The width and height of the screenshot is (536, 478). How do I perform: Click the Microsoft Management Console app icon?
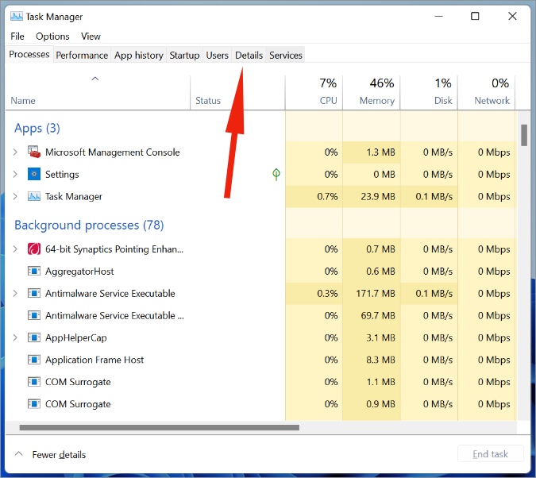click(x=34, y=152)
